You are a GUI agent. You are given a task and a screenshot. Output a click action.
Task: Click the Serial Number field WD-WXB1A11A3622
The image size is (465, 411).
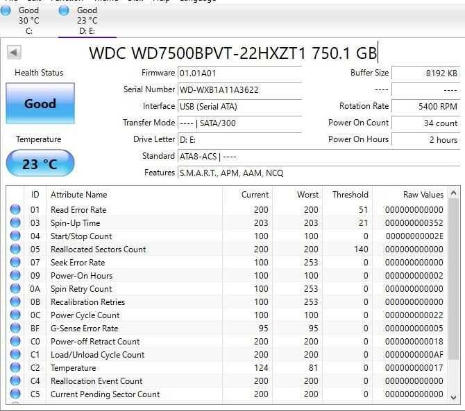pos(239,89)
